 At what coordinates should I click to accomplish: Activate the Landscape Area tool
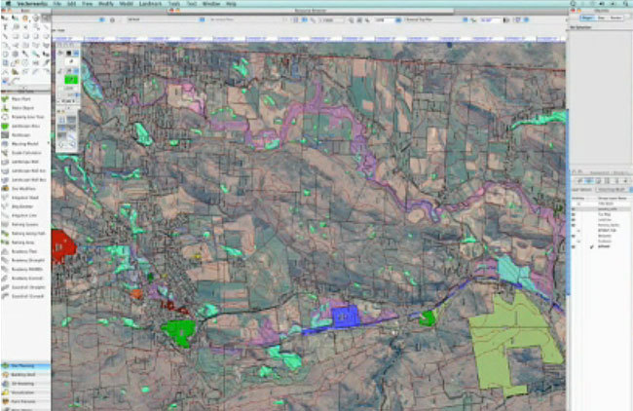[x=21, y=126]
